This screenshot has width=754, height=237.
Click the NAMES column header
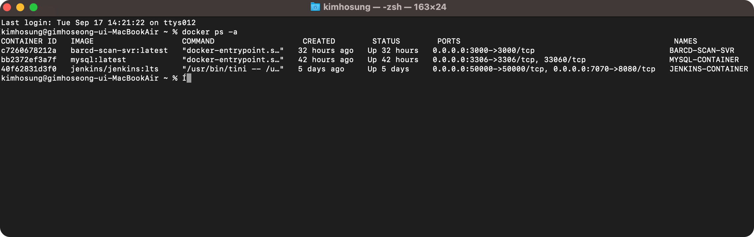[686, 41]
